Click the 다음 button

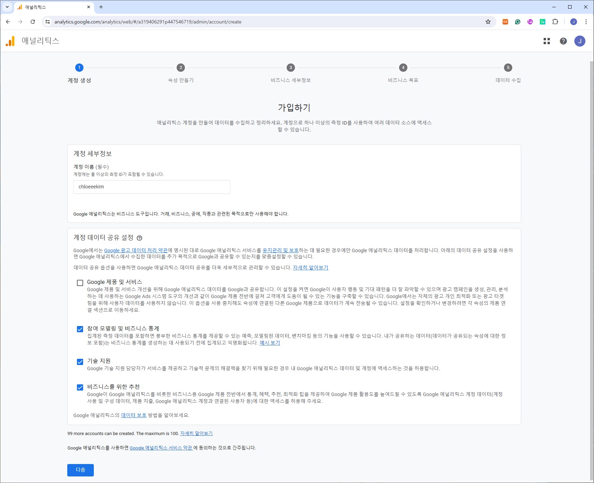[80, 470]
